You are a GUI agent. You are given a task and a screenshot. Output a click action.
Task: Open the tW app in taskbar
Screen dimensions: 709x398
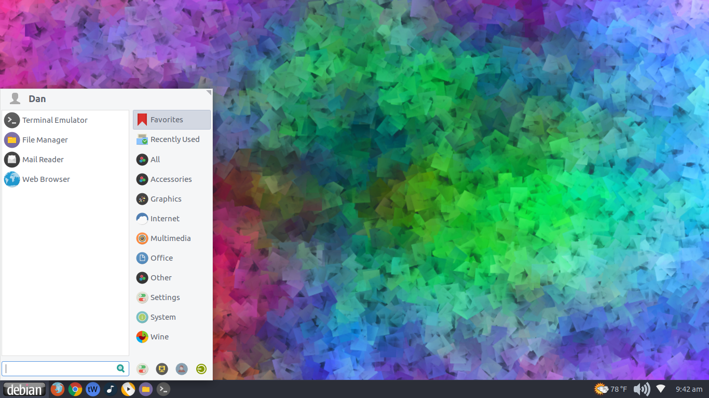[93, 389]
